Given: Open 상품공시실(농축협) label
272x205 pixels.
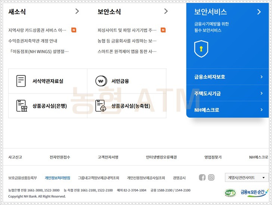Looking at the screenshot, I should click(131, 106).
